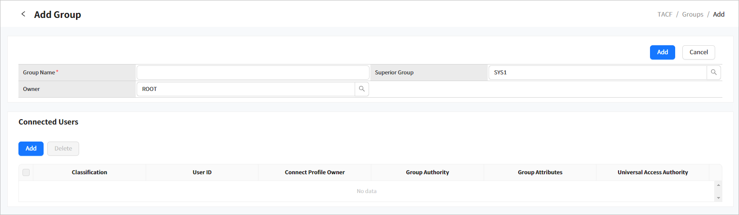This screenshot has width=739, height=215.
Task: Sort by the Classification column header
Action: pyautogui.click(x=89, y=172)
